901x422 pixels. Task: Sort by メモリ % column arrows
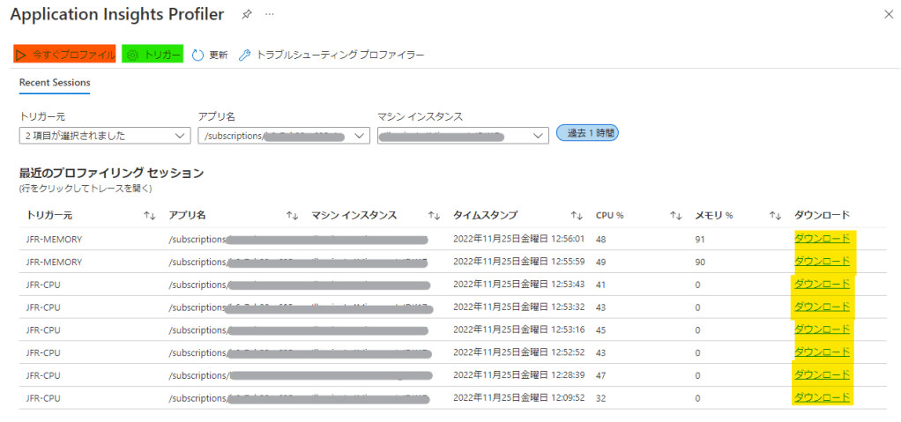click(775, 216)
